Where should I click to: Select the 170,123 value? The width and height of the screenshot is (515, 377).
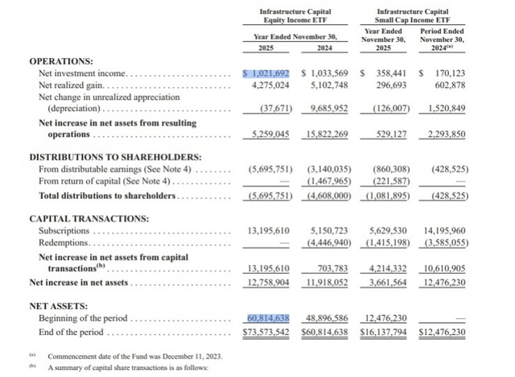(451, 73)
